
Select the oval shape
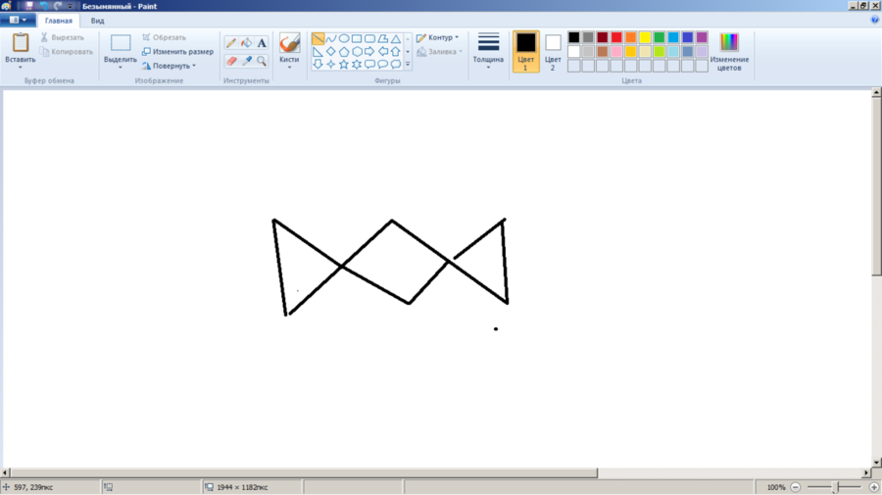[x=344, y=38]
